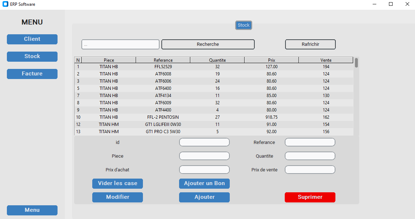Delete entry using Suprimer button
Image resolution: width=415 pixels, height=219 pixels.
pos(310,197)
